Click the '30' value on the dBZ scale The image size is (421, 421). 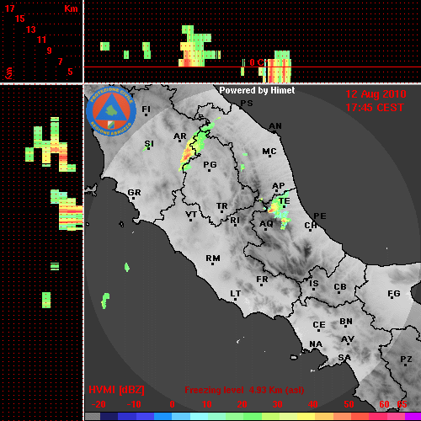click(x=277, y=404)
